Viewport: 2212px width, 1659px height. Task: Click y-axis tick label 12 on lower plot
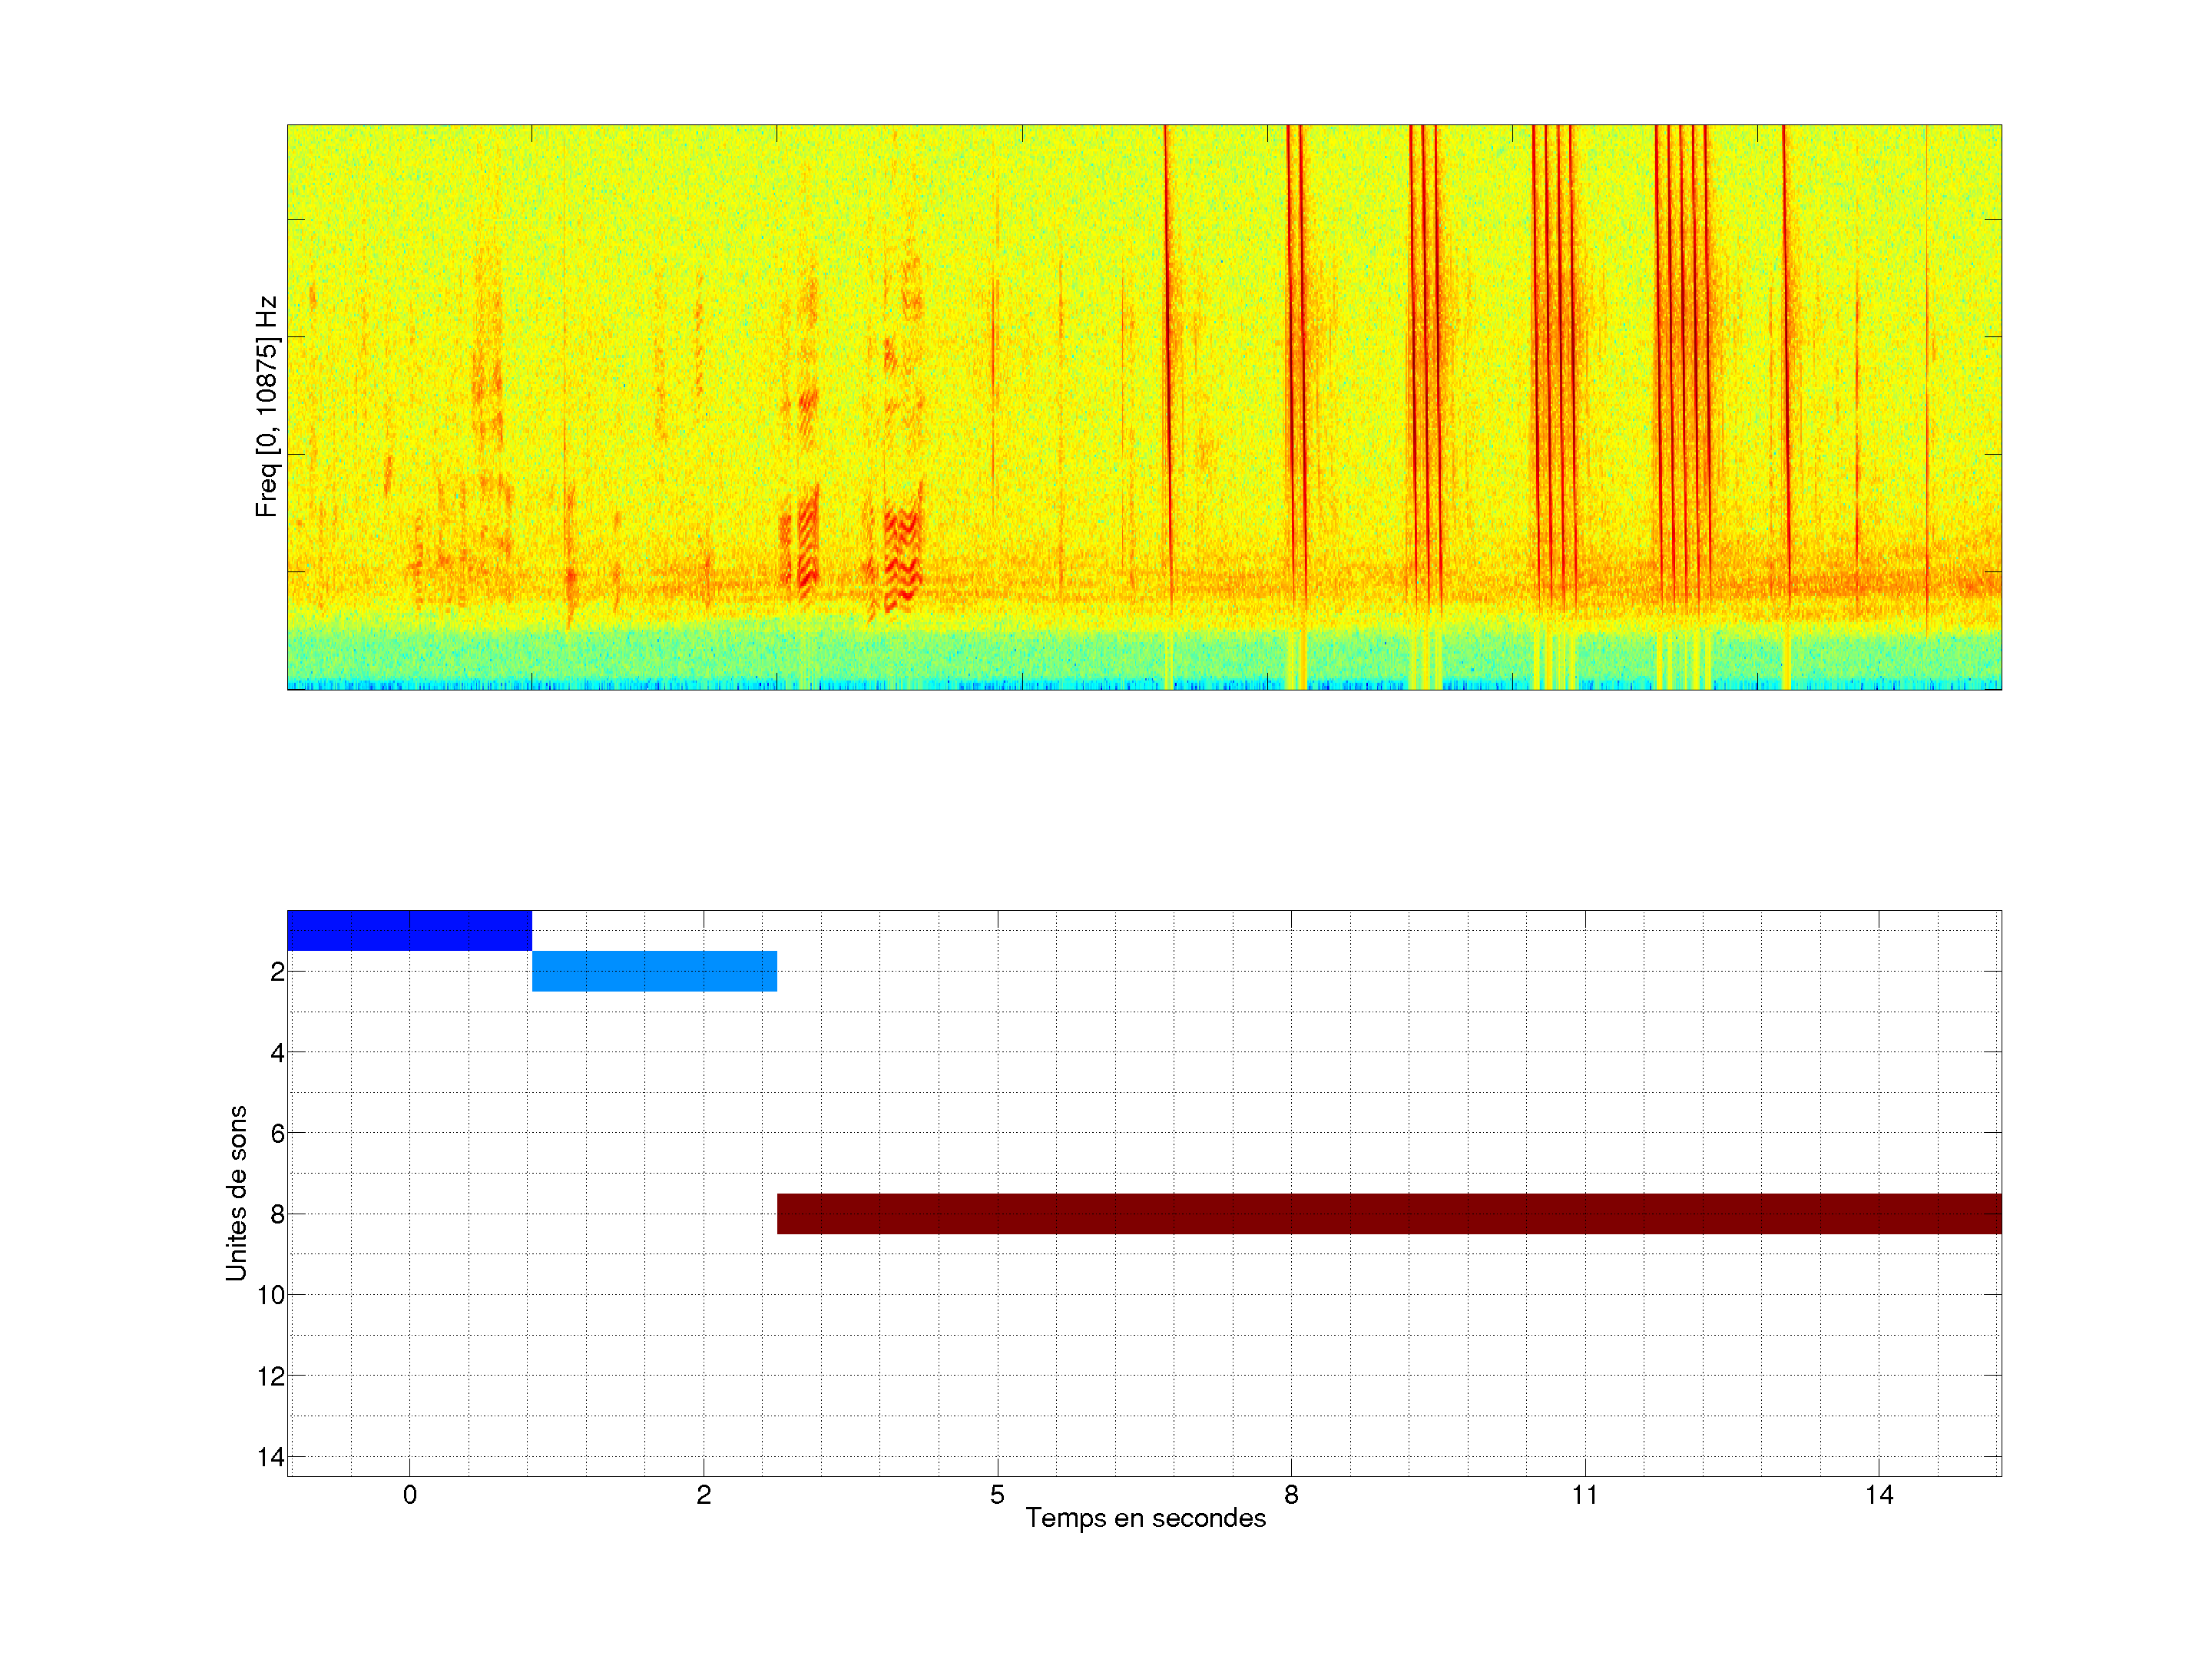pos(271,1376)
